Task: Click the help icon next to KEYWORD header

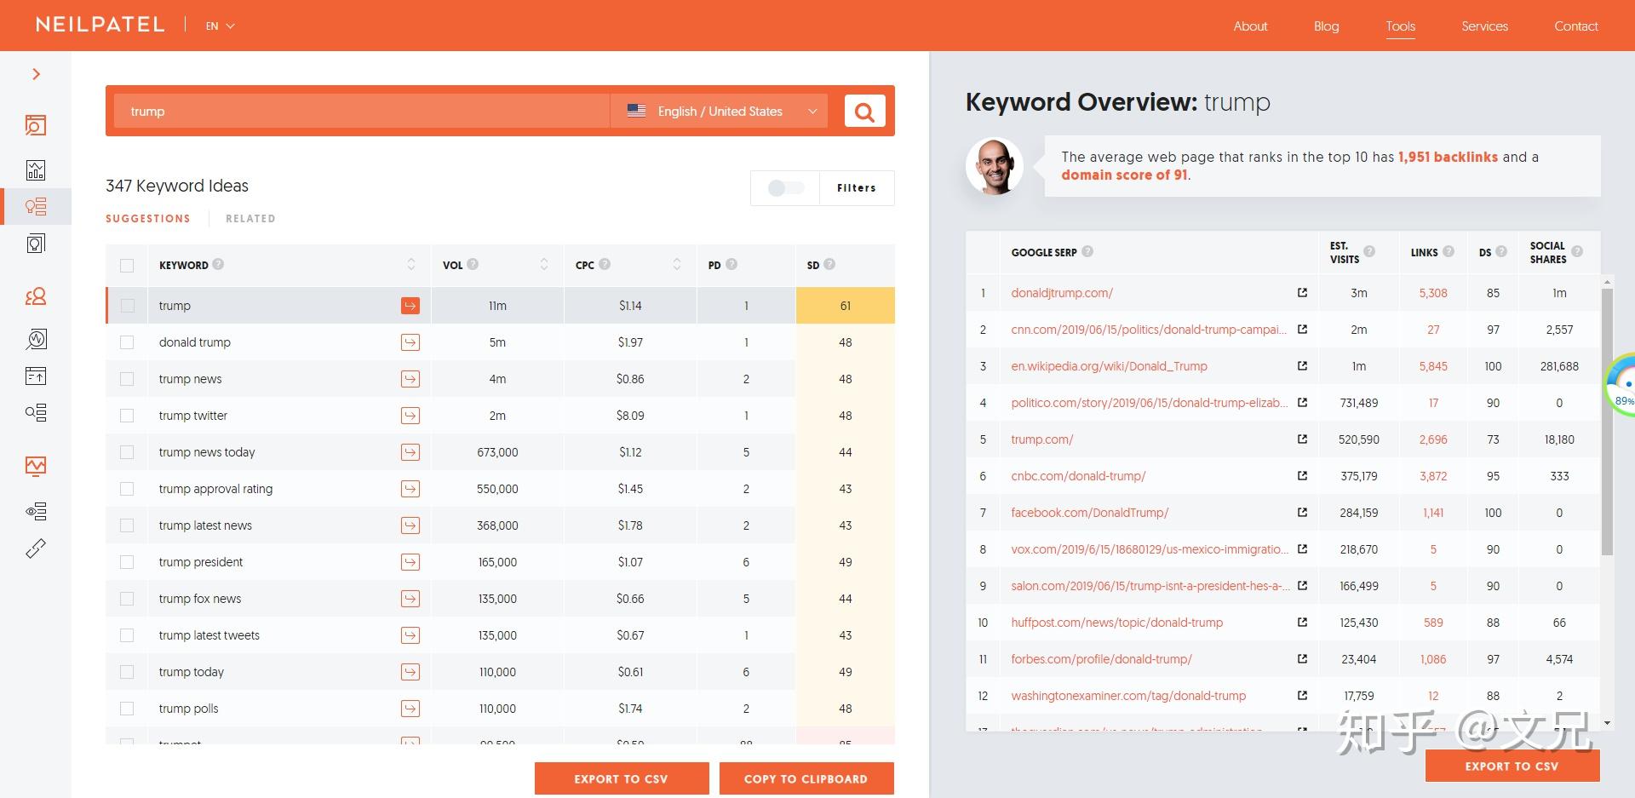Action: 218,264
